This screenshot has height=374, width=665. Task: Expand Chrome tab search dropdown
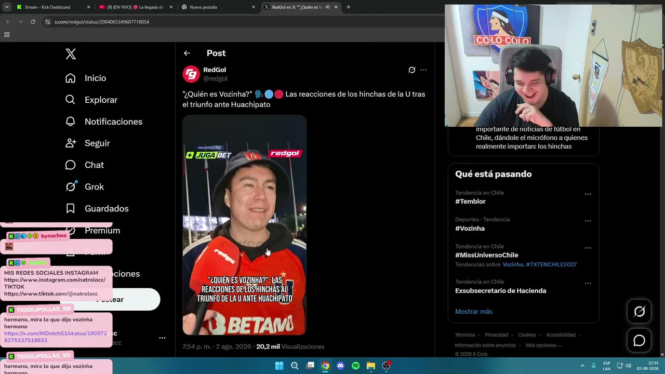point(8,7)
